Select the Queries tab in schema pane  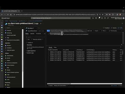(32, 34)
